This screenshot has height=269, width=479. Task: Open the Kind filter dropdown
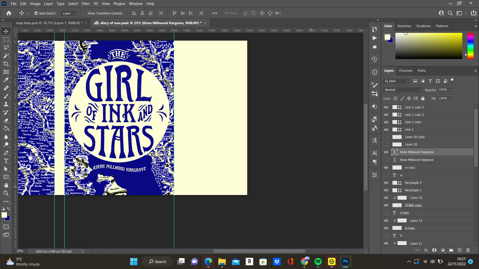(396, 81)
